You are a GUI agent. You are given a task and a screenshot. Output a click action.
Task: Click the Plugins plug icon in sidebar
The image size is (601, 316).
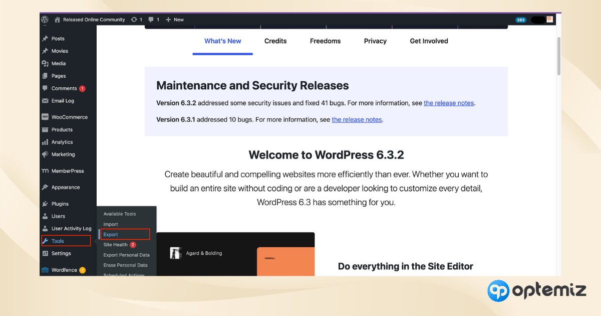click(45, 204)
